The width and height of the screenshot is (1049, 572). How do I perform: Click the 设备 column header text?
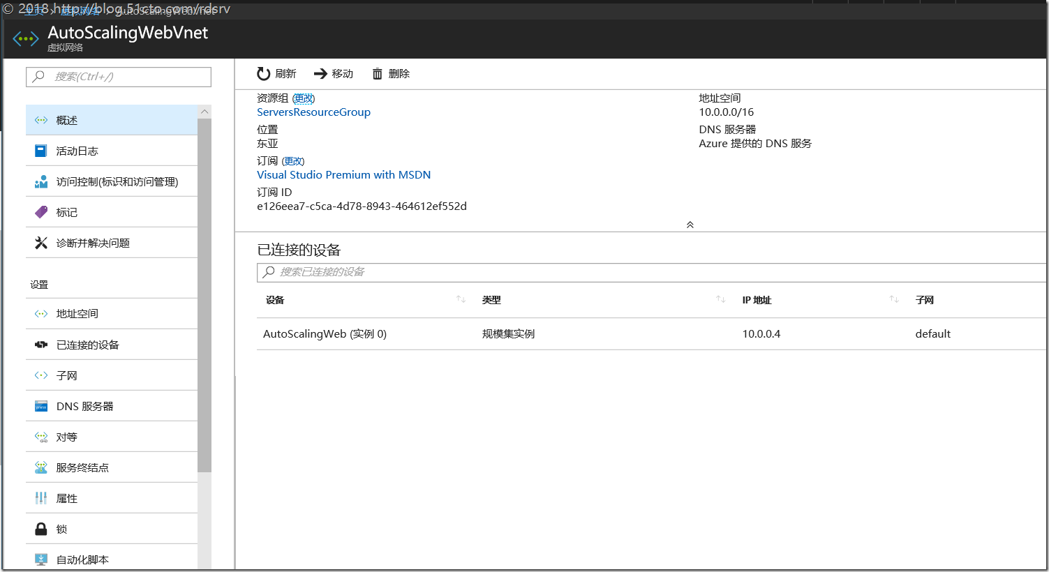click(x=275, y=300)
